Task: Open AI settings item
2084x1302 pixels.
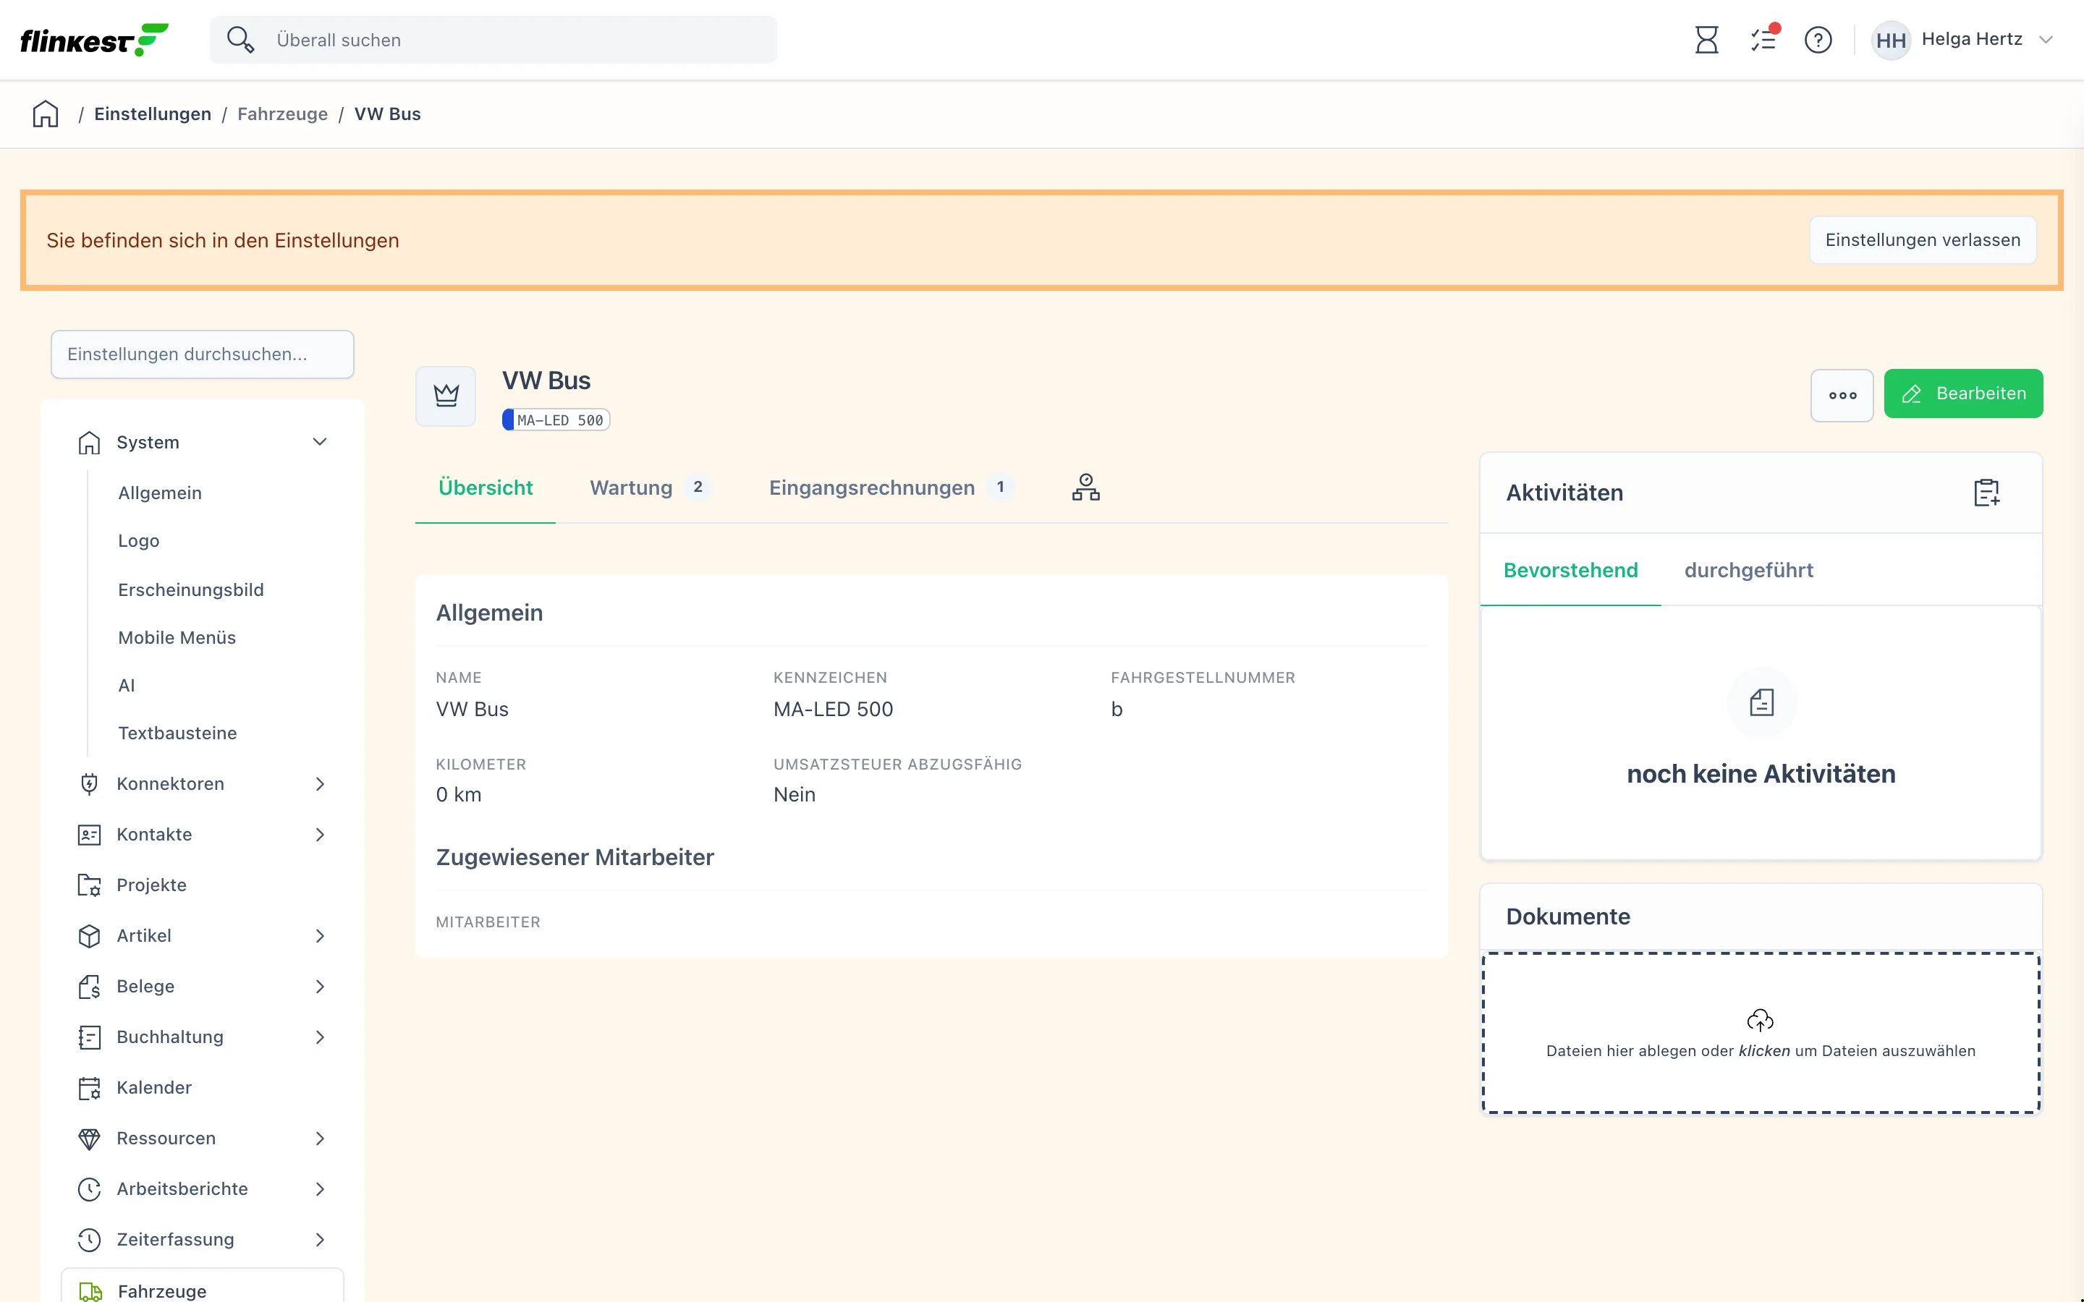Action: pos(127,686)
